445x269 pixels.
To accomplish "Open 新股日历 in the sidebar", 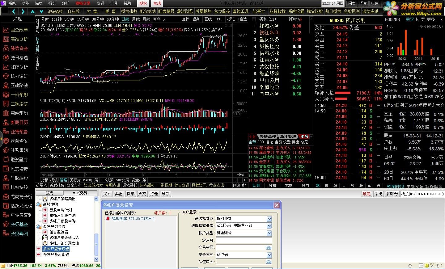I will click(x=19, y=123).
